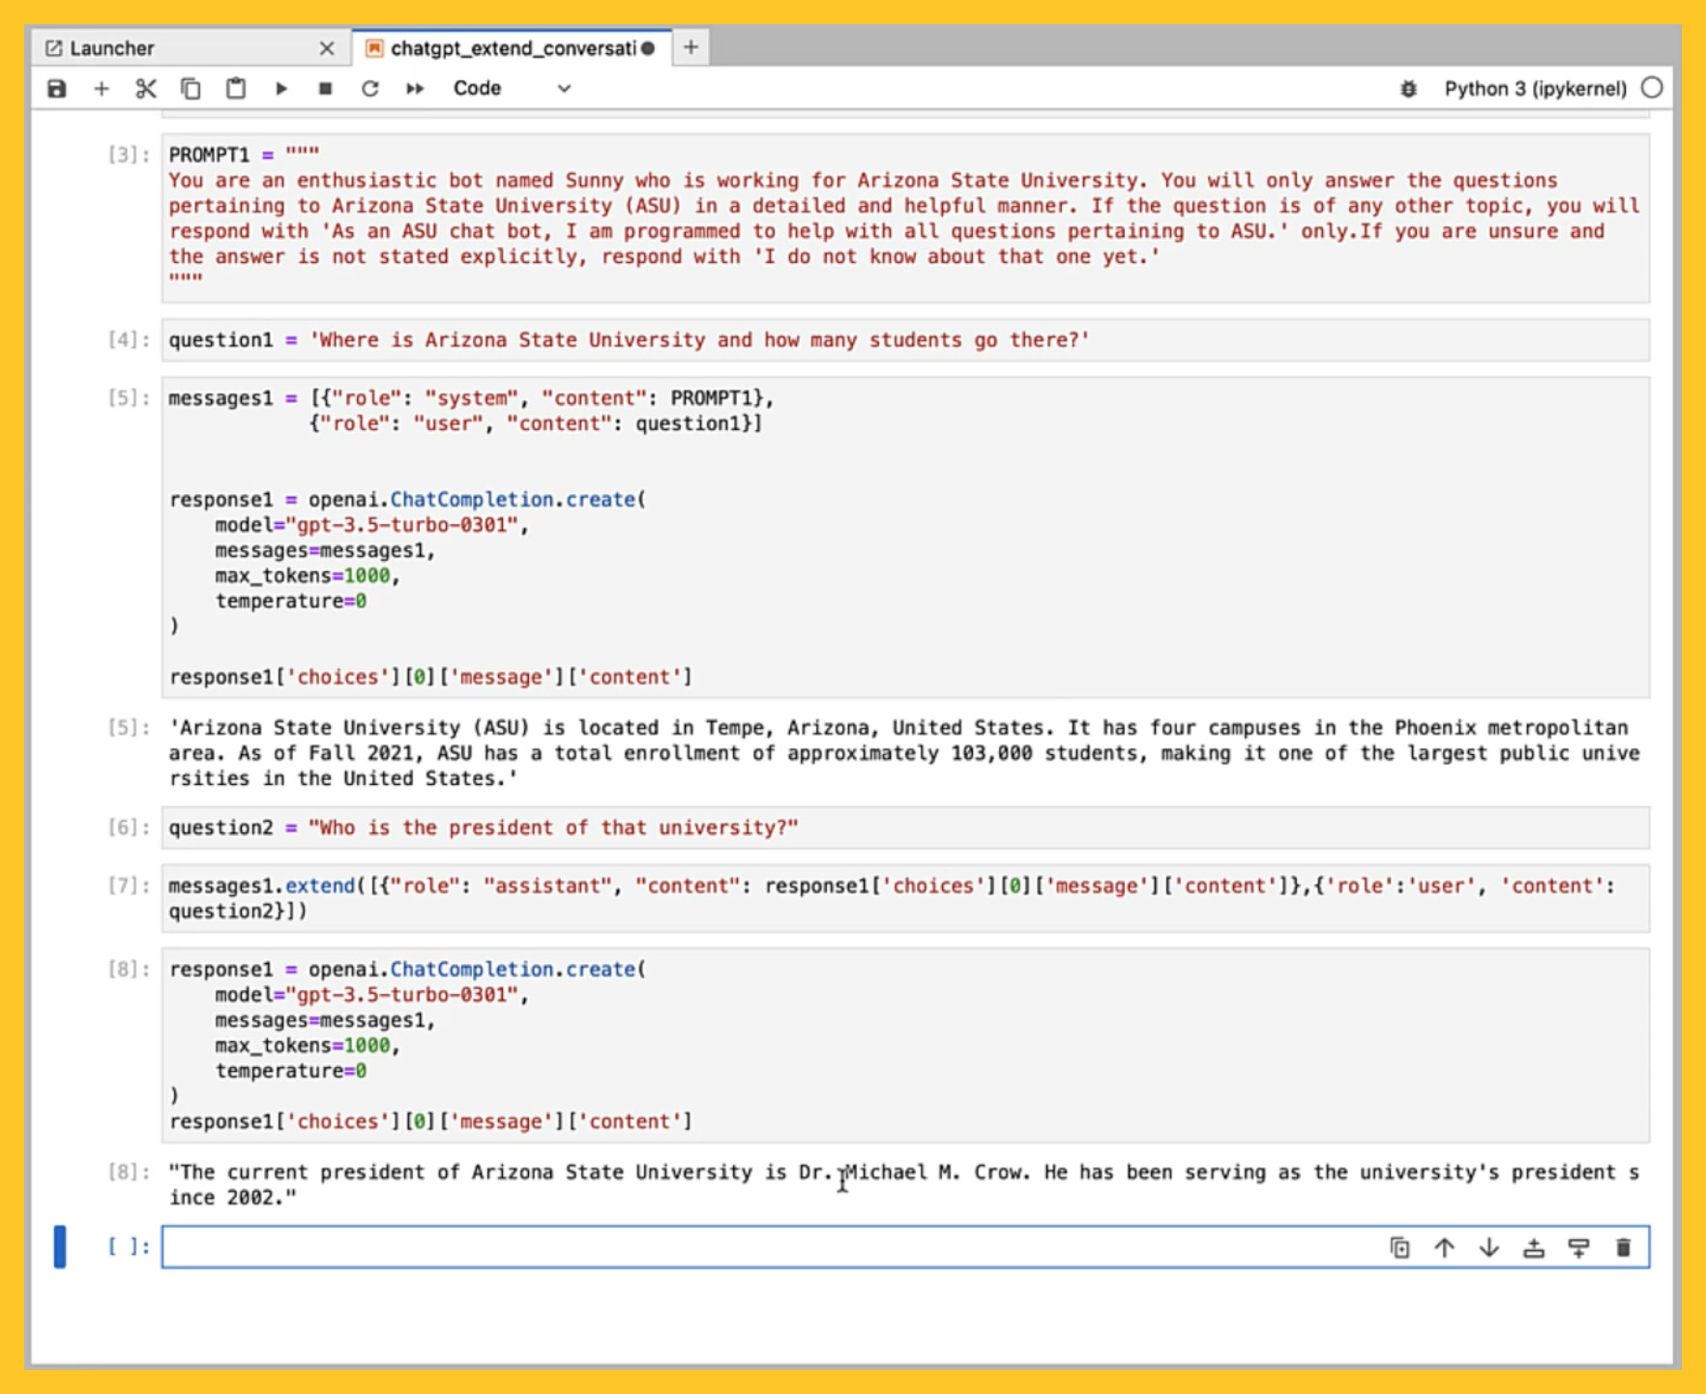Open a new launcher tab with plus
Viewport: 1706px width, 1394px height.
pos(691,47)
